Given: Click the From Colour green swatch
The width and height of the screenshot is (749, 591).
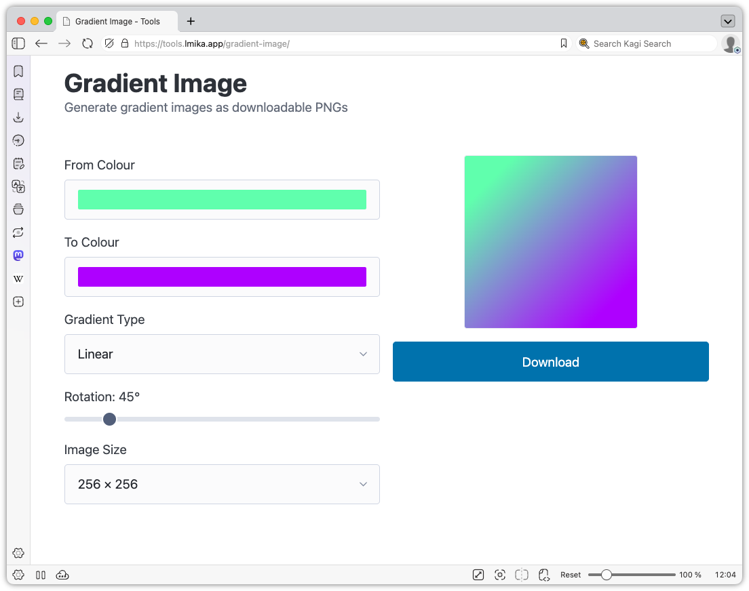Looking at the screenshot, I should [x=222, y=199].
